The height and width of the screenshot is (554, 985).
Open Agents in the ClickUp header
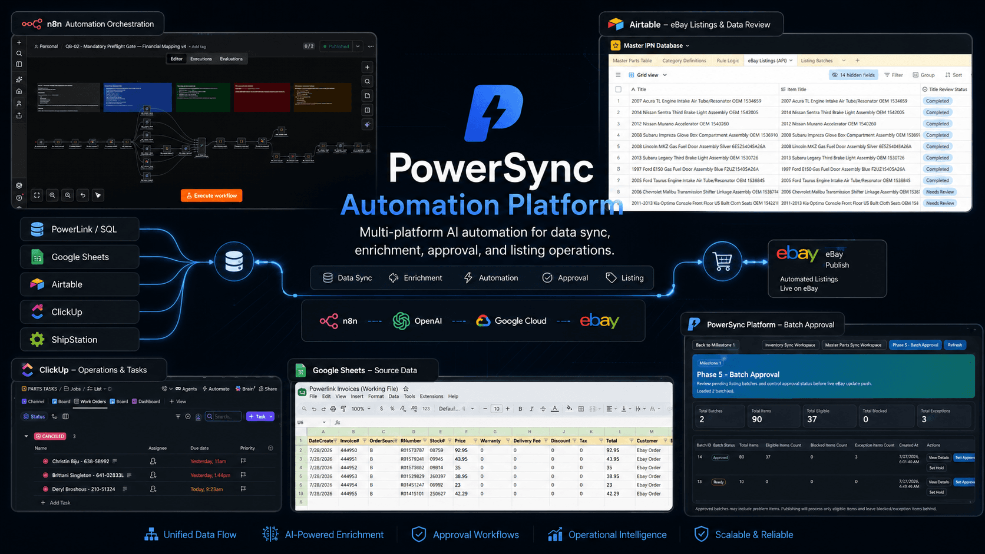tap(186, 389)
